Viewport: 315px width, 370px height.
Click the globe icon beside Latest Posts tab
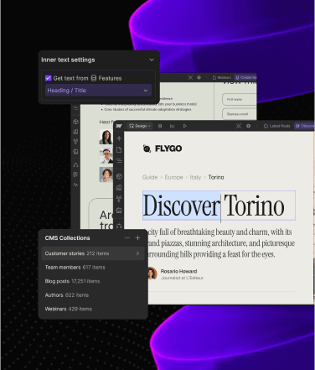coord(248,126)
